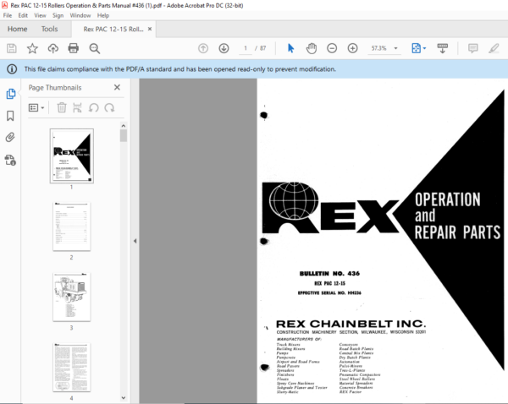Close the Page Thumbnails panel
The height and width of the screenshot is (404, 508).
click(118, 87)
